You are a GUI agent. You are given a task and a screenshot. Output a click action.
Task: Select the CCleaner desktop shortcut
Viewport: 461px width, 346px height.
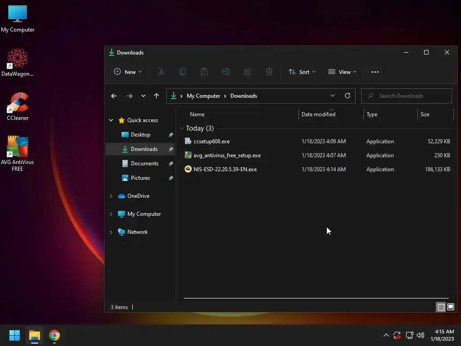18,106
